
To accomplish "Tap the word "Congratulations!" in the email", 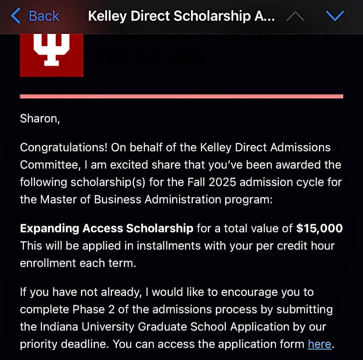I will click(64, 147).
